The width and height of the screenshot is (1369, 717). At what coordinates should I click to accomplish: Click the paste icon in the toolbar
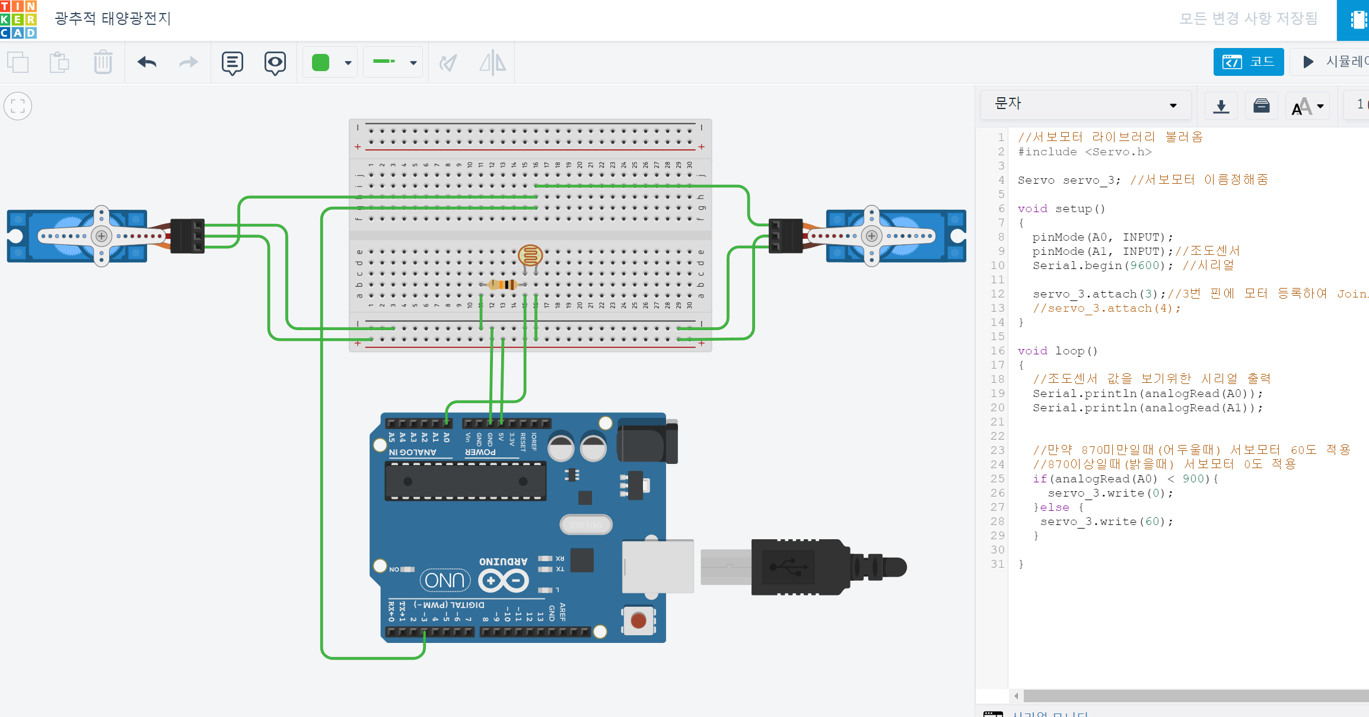(x=59, y=62)
